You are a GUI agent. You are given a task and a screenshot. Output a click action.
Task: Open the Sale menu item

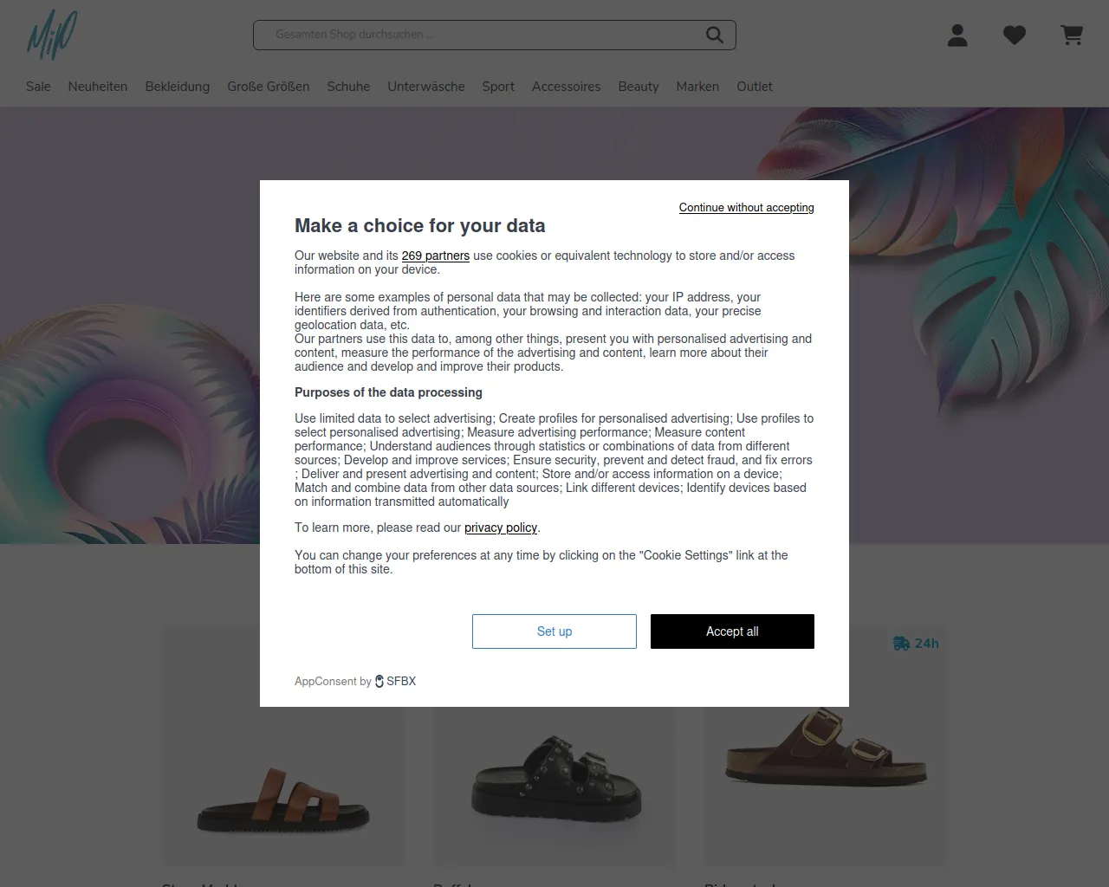(38, 87)
